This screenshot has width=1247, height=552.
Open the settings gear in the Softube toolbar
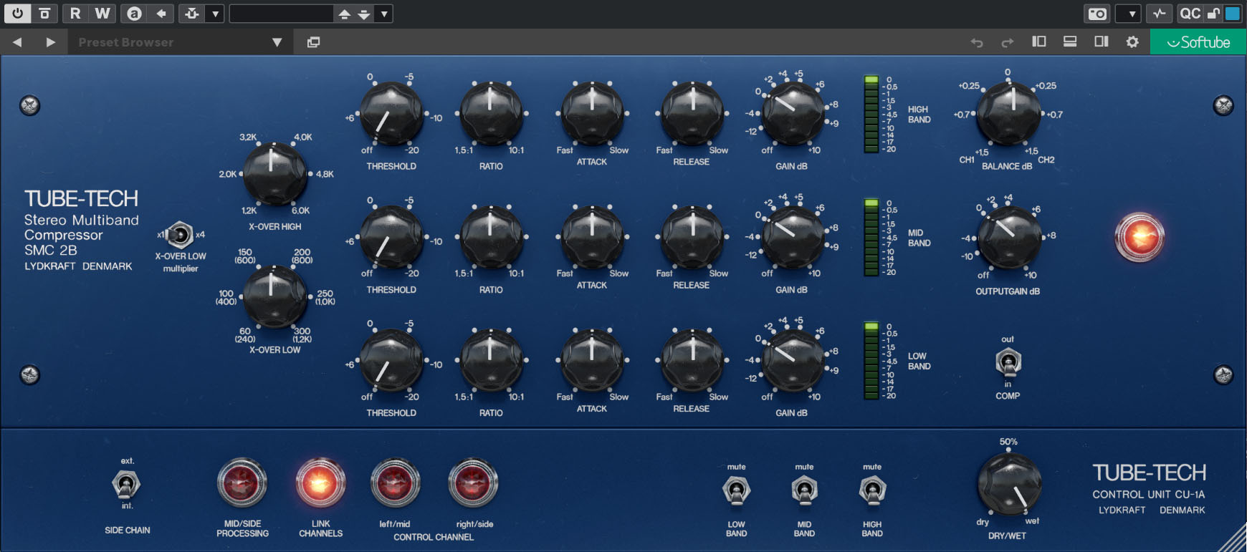coord(1132,42)
